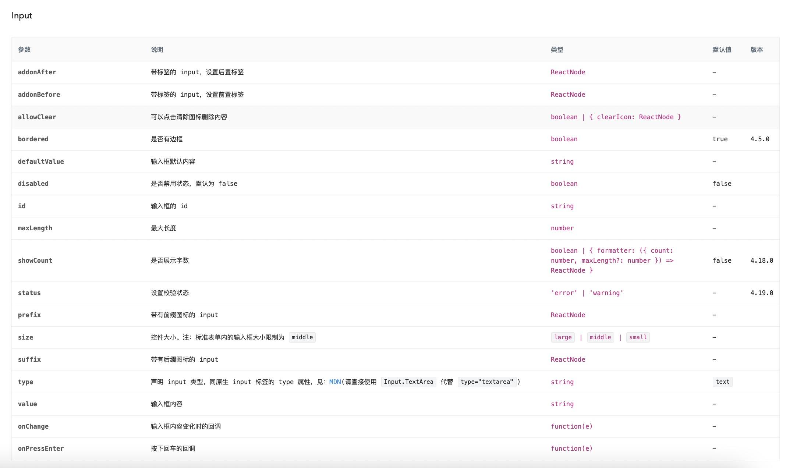
Task: Click the function(e) type for onChange
Action: point(571,426)
